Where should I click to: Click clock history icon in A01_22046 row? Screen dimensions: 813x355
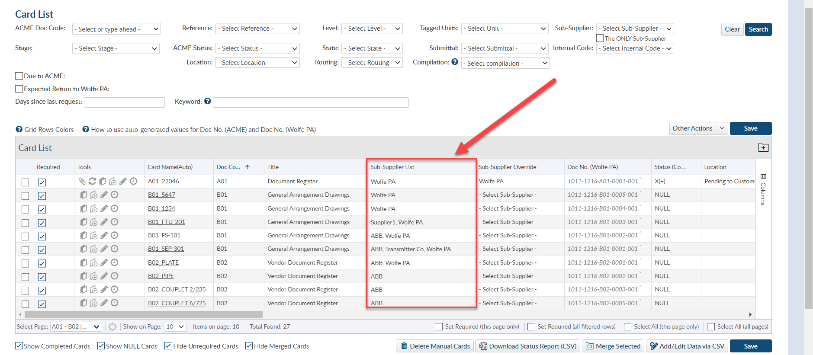[133, 181]
